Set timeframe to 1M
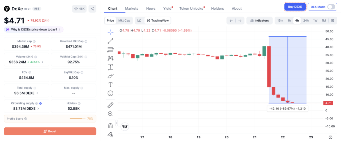This screenshot has width=341, height=141. [324, 20]
